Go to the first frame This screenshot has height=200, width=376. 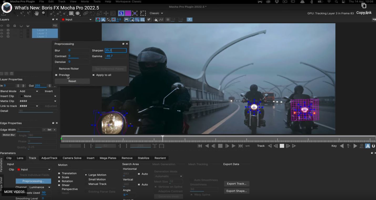coord(200,146)
